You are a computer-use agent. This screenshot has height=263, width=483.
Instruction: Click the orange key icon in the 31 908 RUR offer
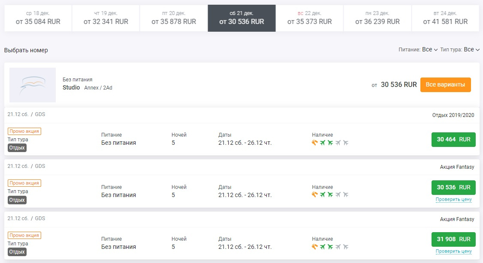[x=315, y=247]
